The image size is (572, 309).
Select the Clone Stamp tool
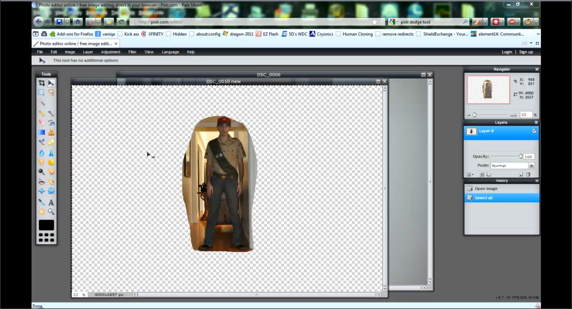(x=51, y=132)
